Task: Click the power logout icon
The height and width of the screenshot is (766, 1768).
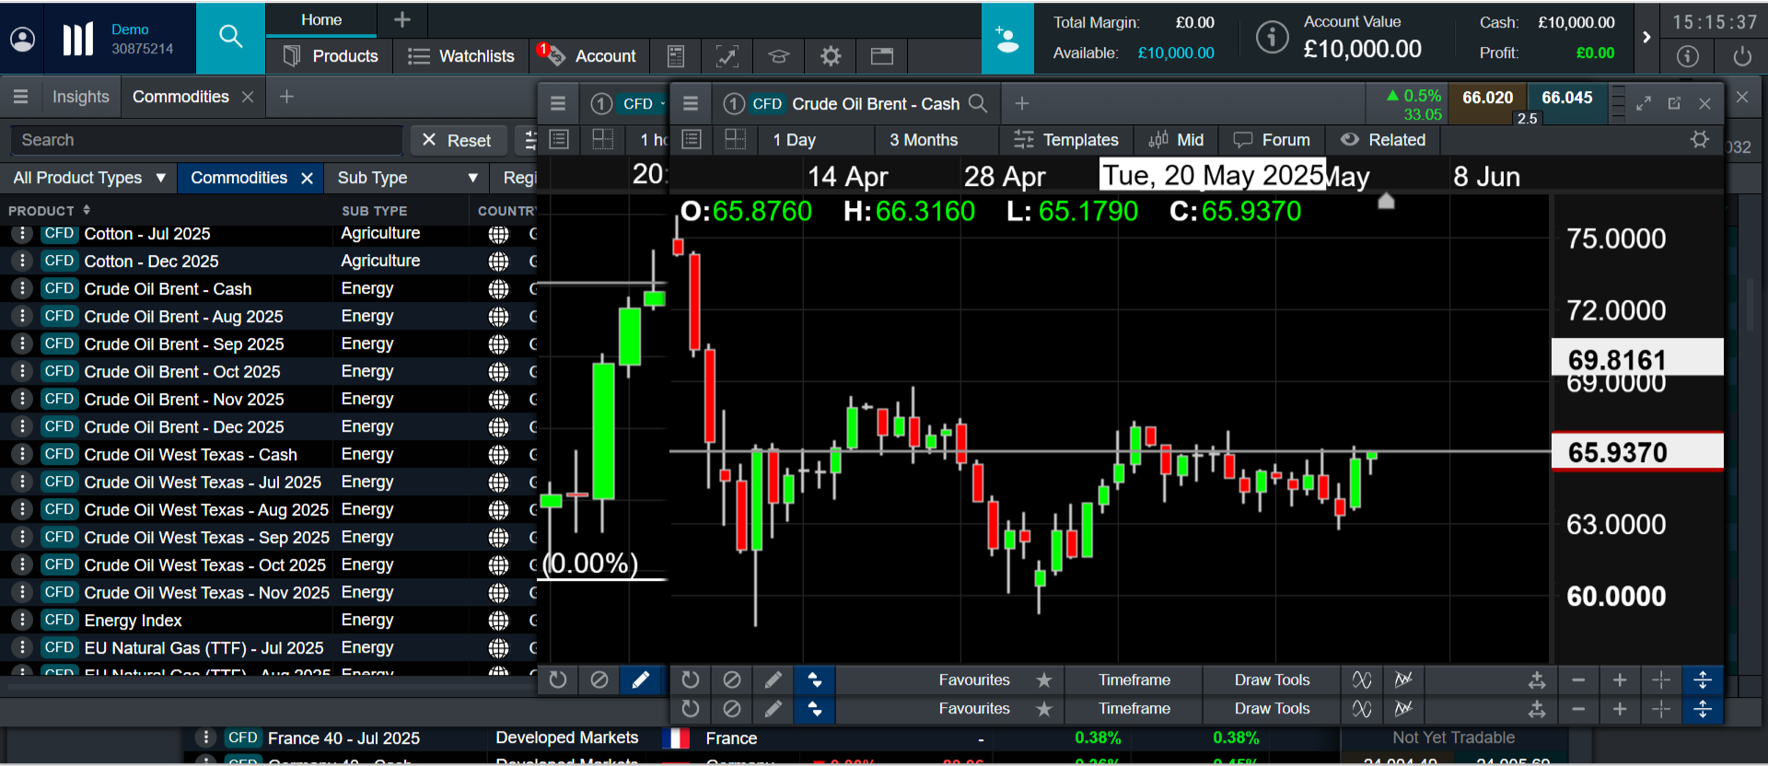Action: (x=1742, y=56)
